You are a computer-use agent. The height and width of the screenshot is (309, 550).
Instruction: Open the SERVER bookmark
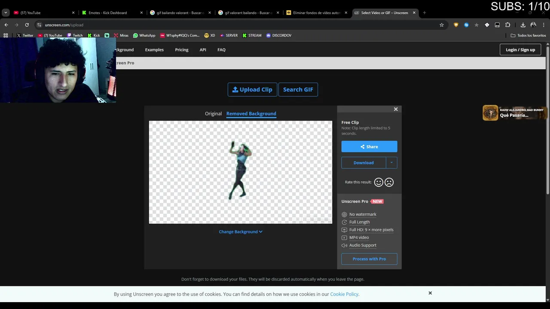point(229,35)
